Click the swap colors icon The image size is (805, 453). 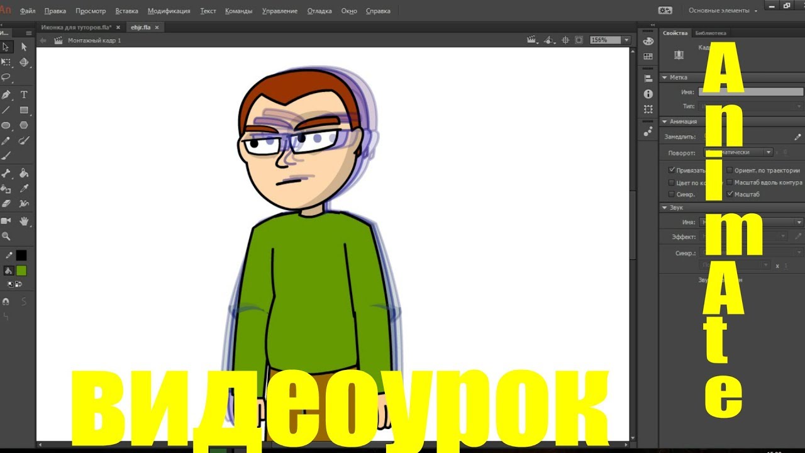[x=19, y=284]
